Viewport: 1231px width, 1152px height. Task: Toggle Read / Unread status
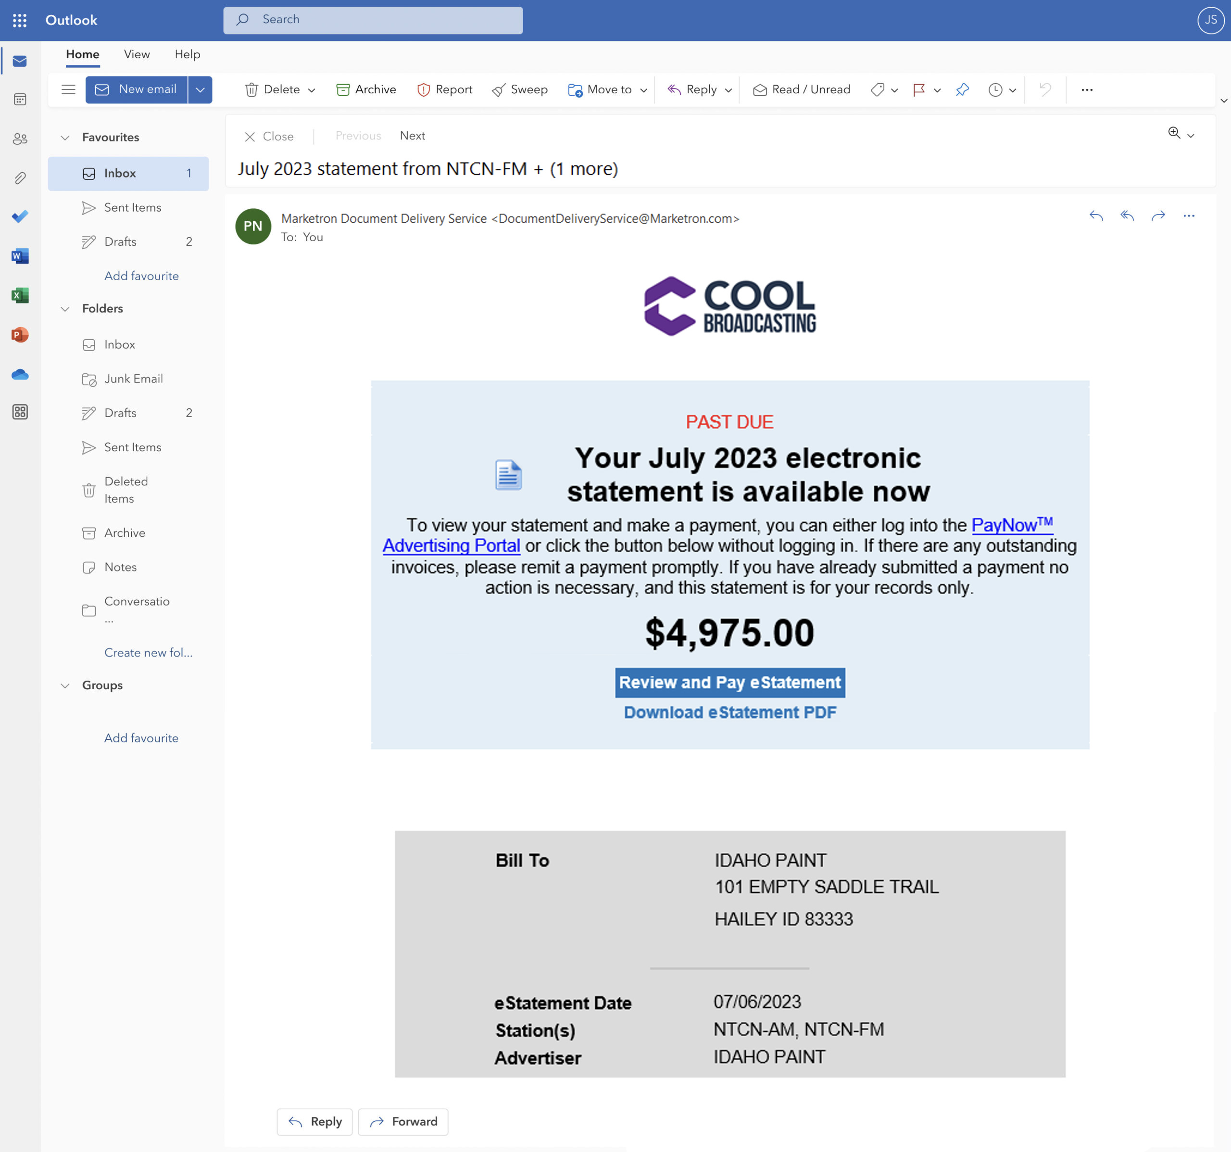pyautogui.click(x=801, y=90)
